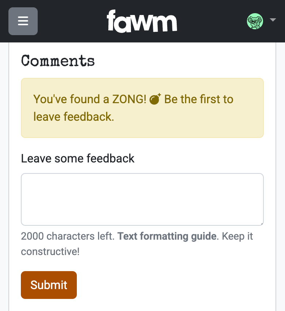Viewport: 285px width, 311px height.
Task: Click the 'Leave some feedback' label
Action: tap(78, 158)
